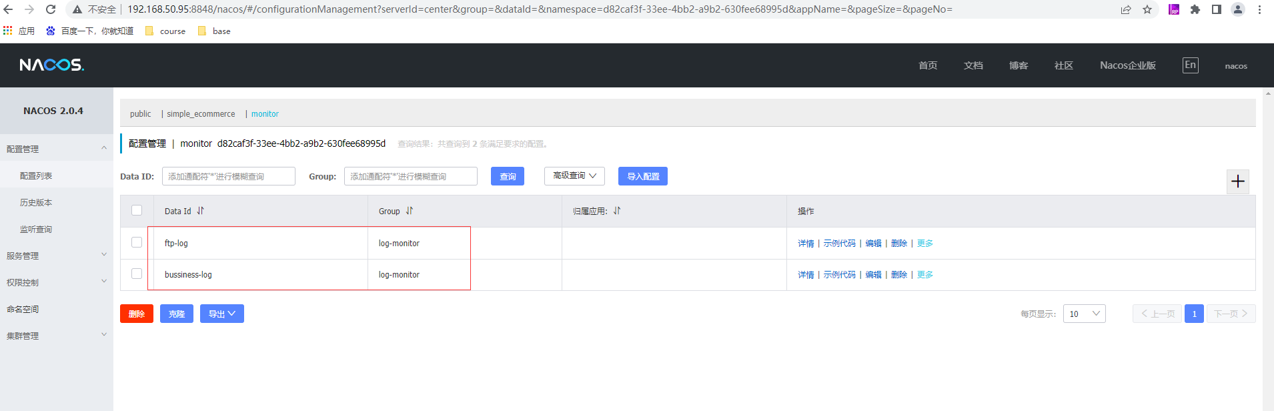The width and height of the screenshot is (1274, 411).
Task: Sort by Data Id column arrows
Action: 200,211
